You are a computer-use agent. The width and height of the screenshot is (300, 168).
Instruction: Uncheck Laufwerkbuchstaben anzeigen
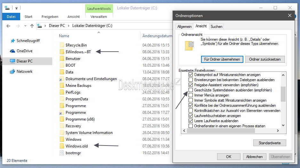(x=191, y=116)
